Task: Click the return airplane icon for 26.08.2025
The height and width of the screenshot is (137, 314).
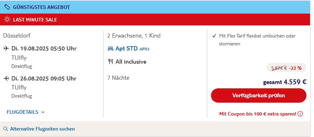Action: (6, 78)
